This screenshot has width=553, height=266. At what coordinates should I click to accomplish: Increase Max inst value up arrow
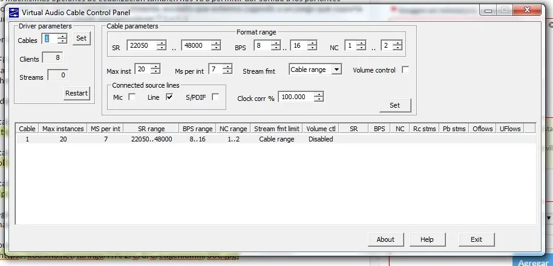(x=155, y=66)
